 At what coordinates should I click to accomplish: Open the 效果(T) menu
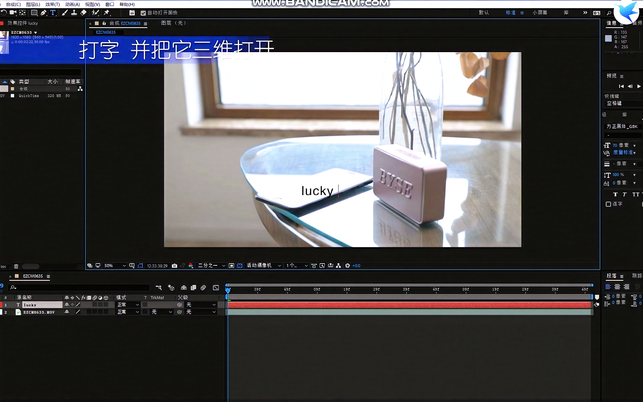(x=52, y=4)
